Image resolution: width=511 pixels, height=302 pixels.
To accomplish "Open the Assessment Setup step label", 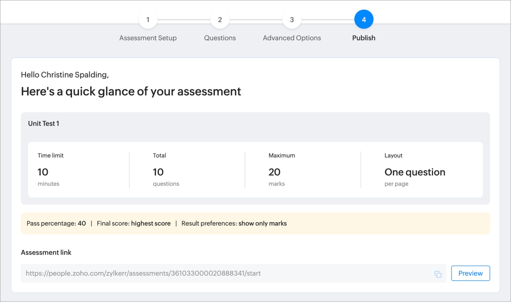I will pos(148,38).
